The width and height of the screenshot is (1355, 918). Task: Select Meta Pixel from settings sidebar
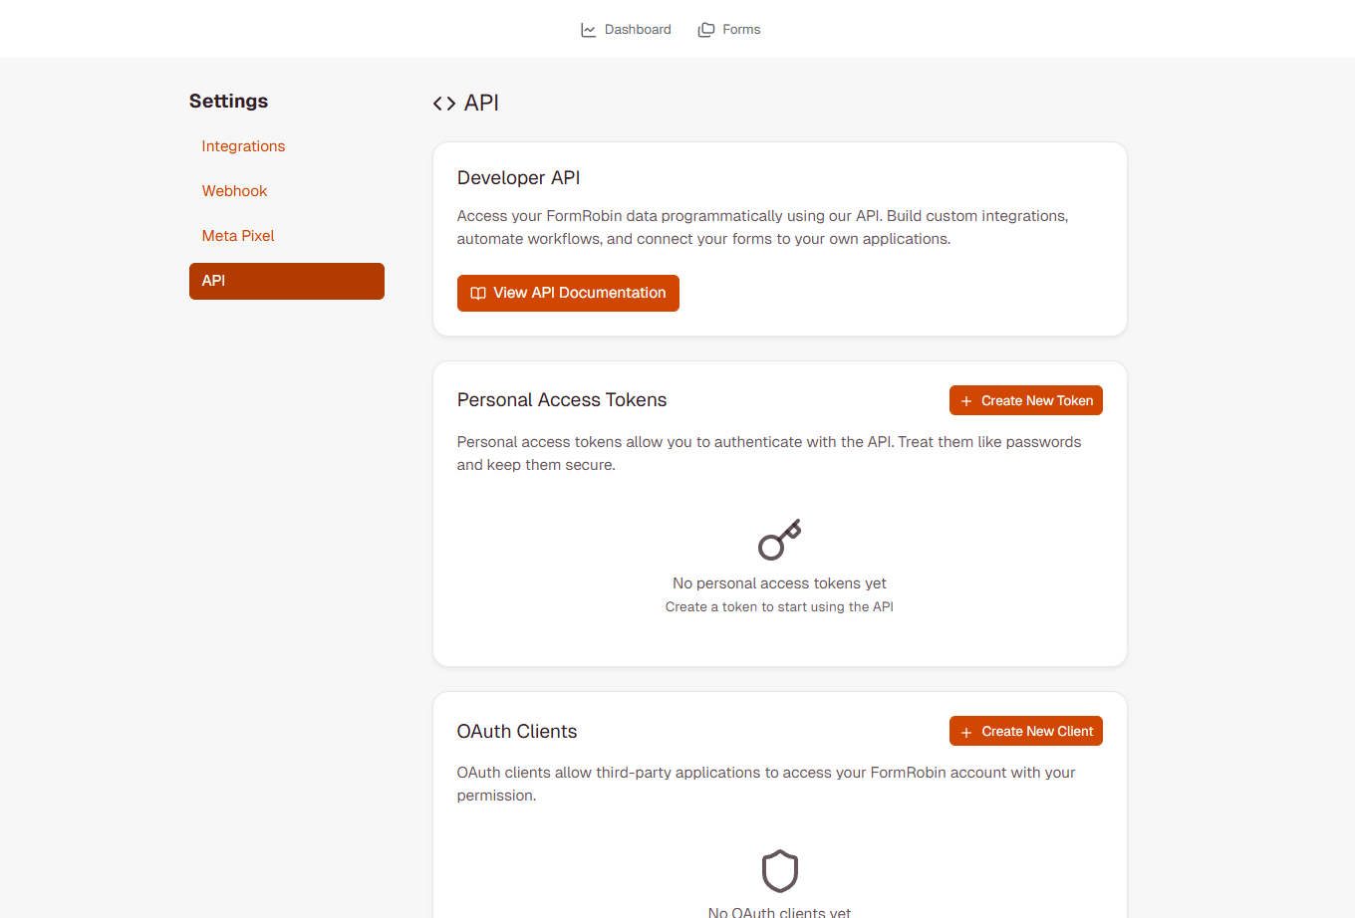click(238, 235)
